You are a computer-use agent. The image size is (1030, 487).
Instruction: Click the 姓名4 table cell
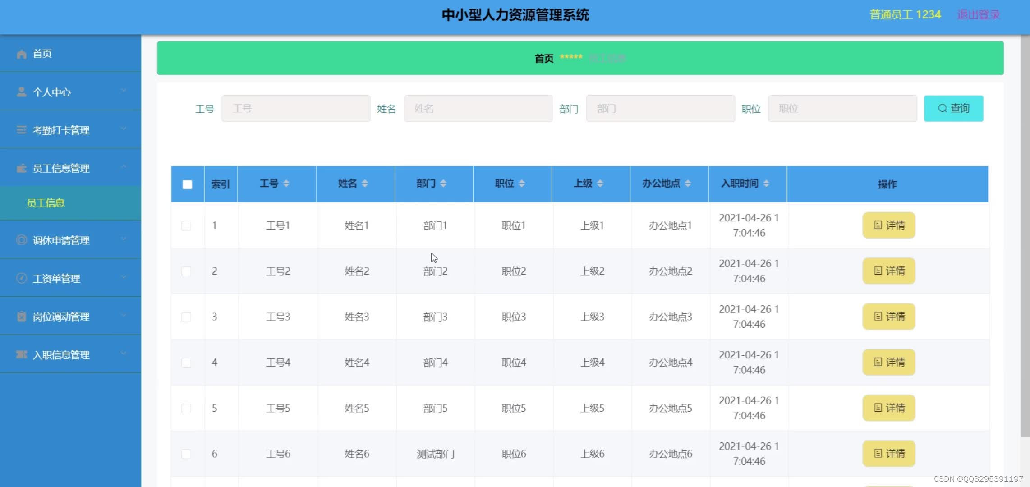click(357, 363)
